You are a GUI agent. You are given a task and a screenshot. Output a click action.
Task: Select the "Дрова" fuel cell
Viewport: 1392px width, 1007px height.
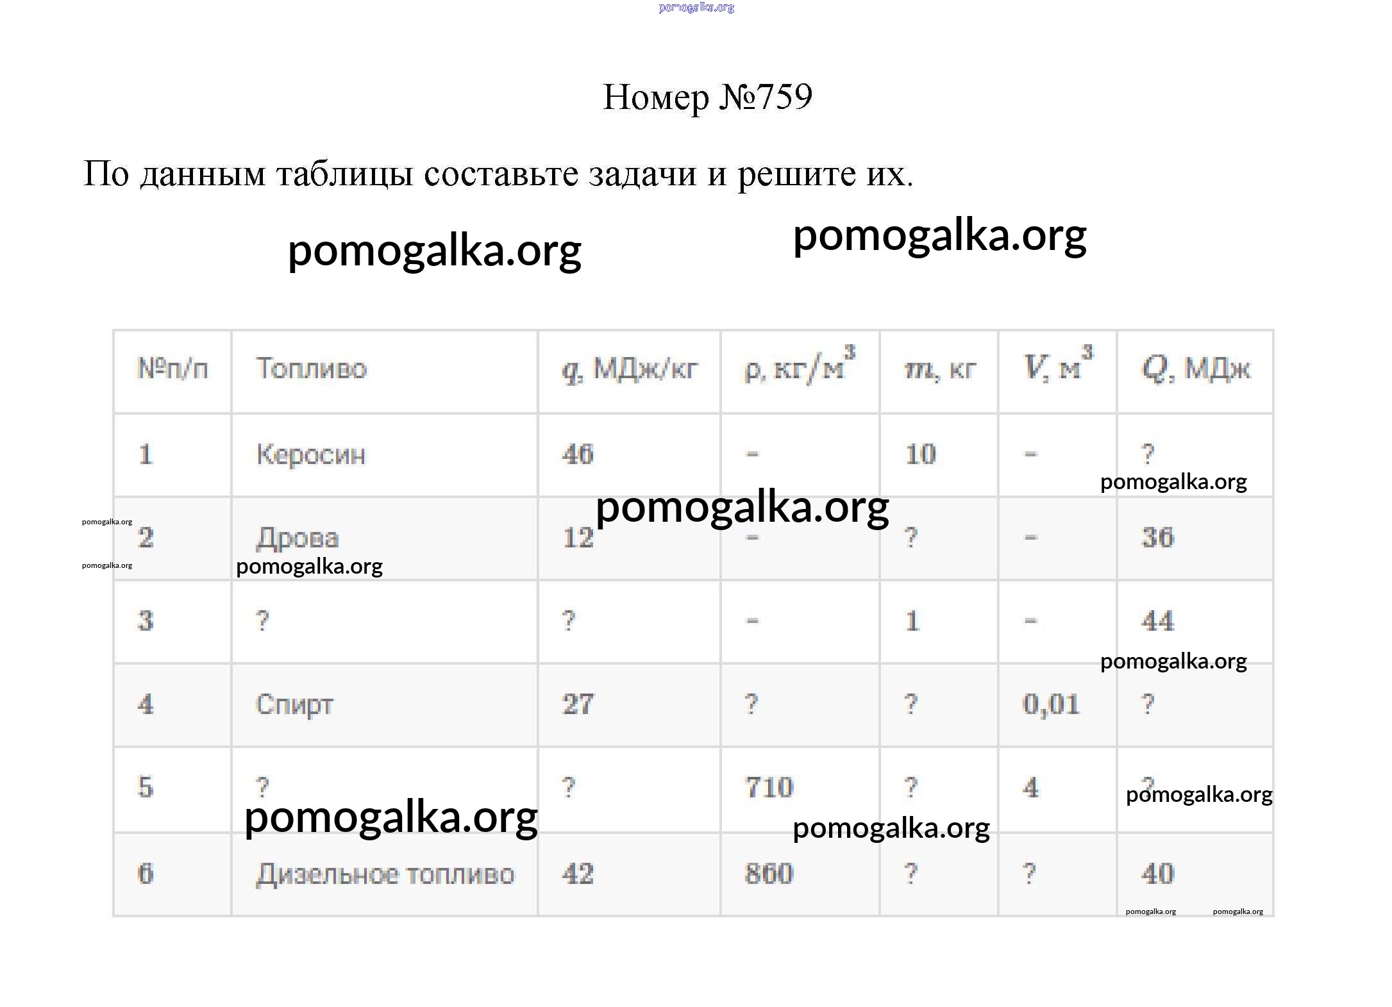(x=298, y=538)
